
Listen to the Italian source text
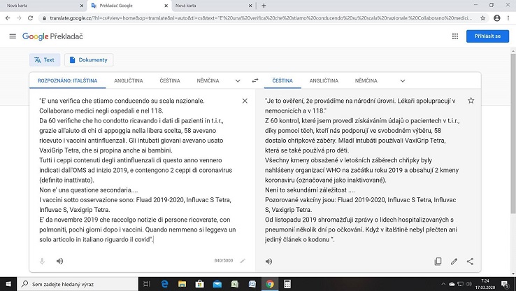coord(59,261)
